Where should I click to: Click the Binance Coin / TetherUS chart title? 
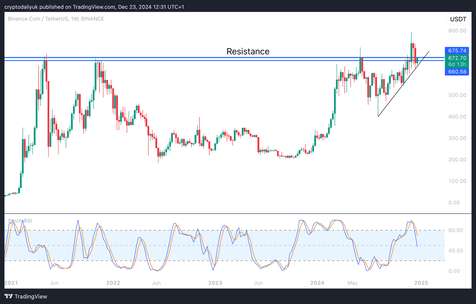click(56, 19)
